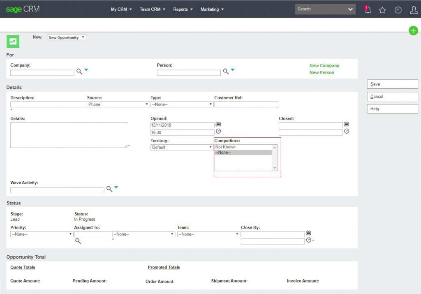Open the notifications bell icon

tap(368, 10)
